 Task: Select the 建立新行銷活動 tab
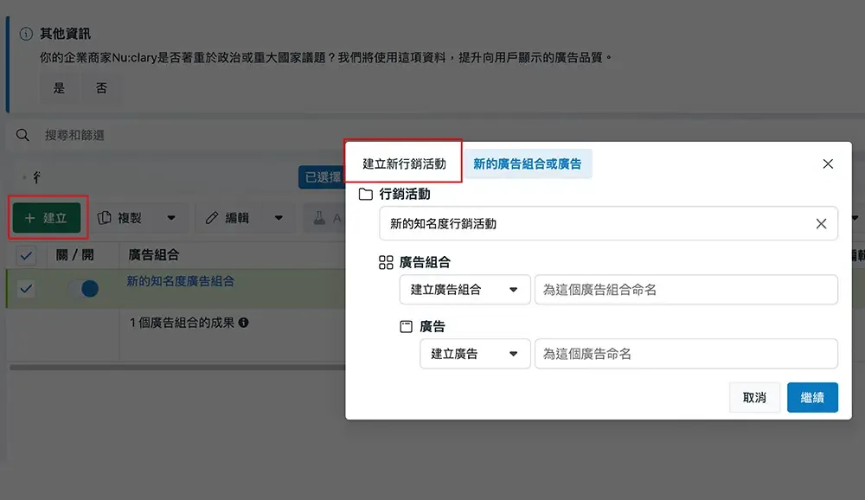coord(404,163)
